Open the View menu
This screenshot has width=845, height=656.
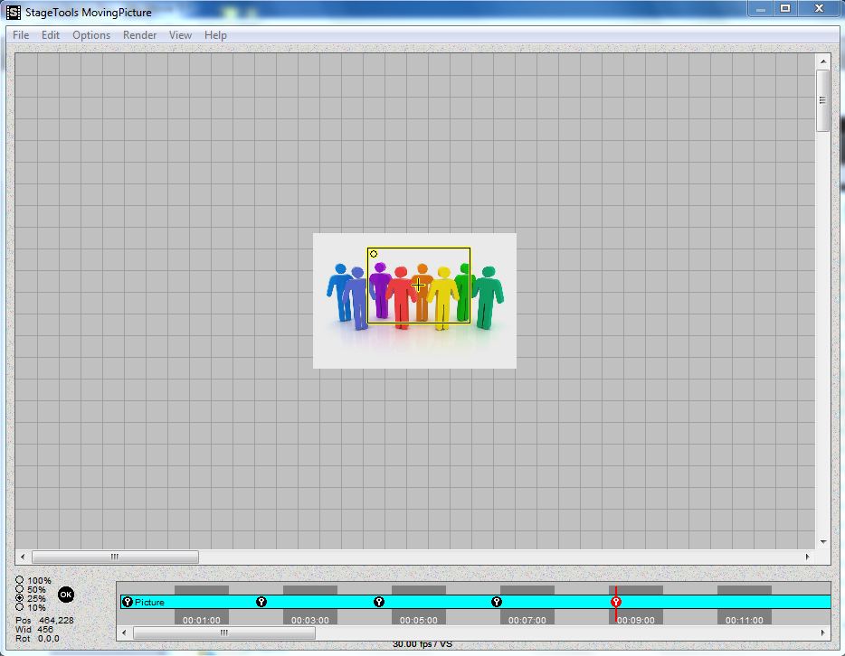pos(180,35)
